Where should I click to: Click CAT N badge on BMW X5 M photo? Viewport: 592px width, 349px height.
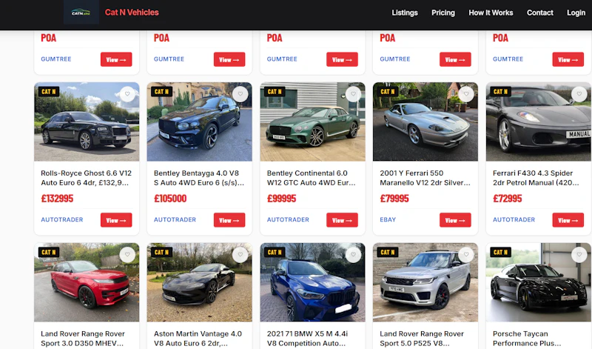point(275,252)
